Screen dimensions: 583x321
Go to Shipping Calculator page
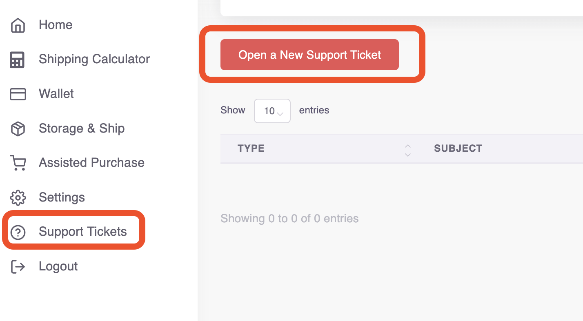tap(94, 59)
